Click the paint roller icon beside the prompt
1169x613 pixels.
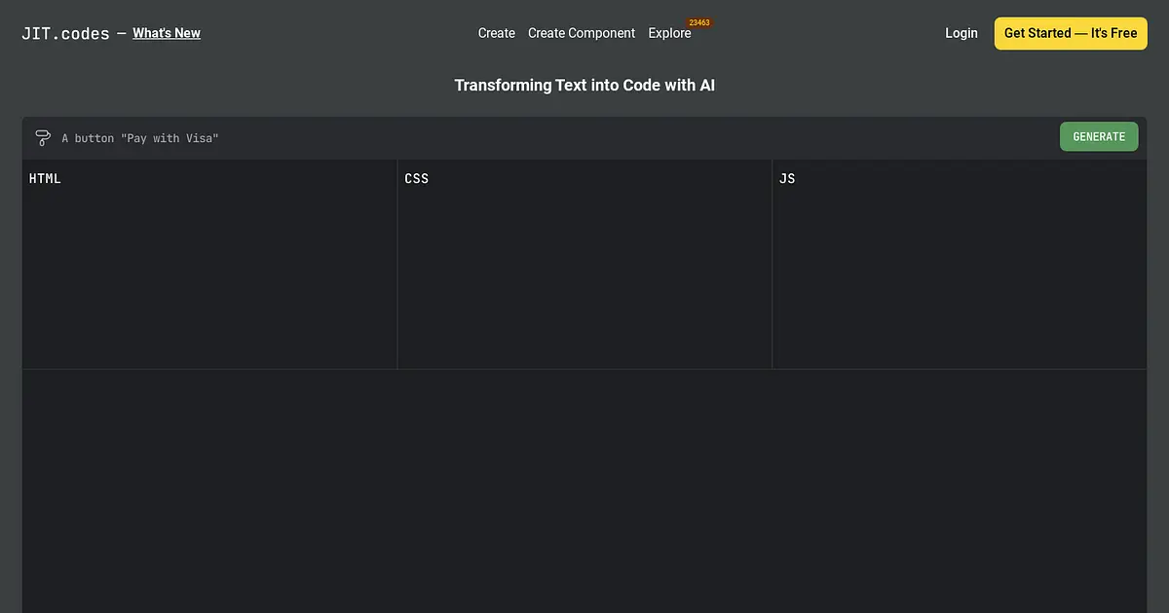click(43, 138)
